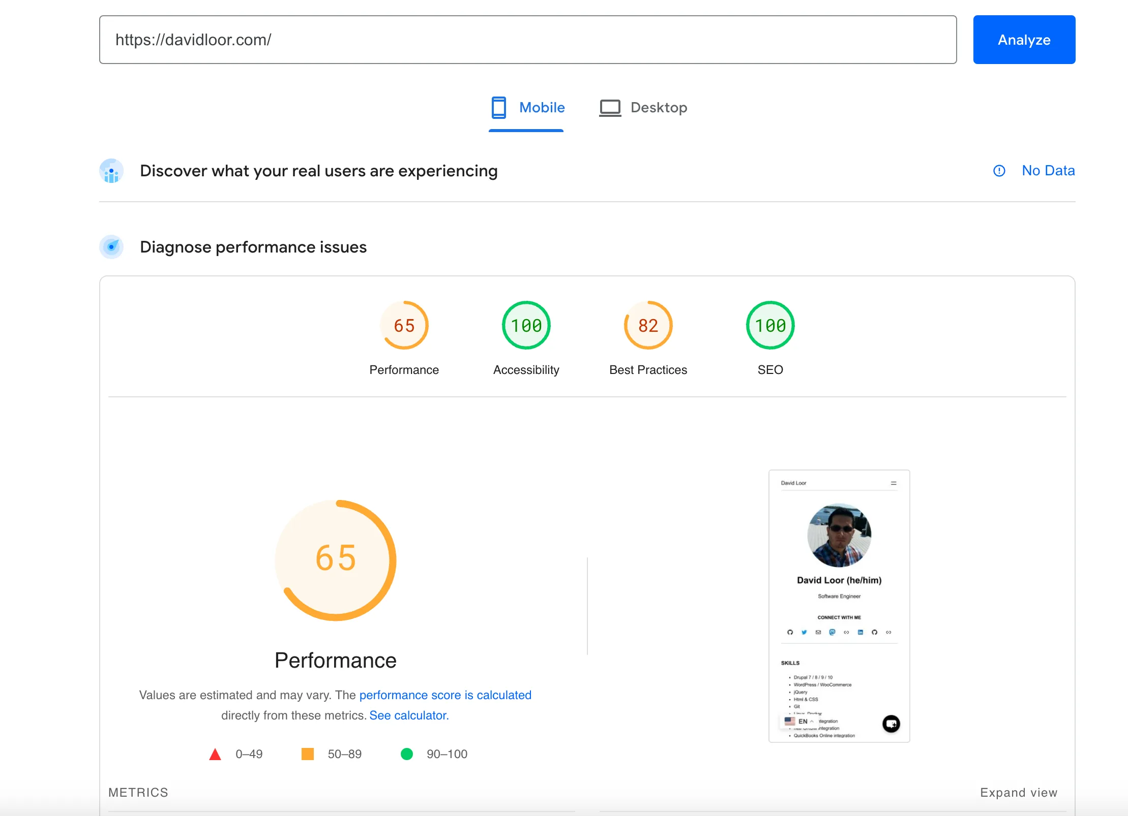Click the profile photo in screenshot
The height and width of the screenshot is (816, 1128).
click(839, 535)
